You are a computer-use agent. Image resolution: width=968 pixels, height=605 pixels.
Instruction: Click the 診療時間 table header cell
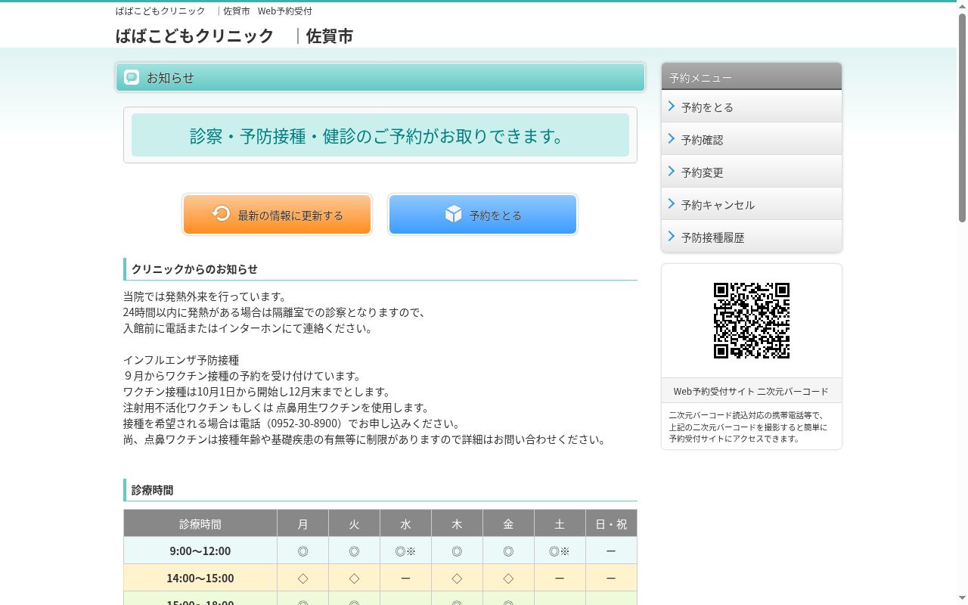(x=200, y=523)
